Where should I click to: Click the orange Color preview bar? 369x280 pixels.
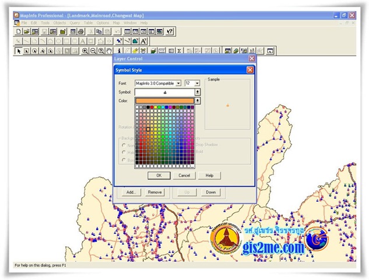tap(165, 101)
